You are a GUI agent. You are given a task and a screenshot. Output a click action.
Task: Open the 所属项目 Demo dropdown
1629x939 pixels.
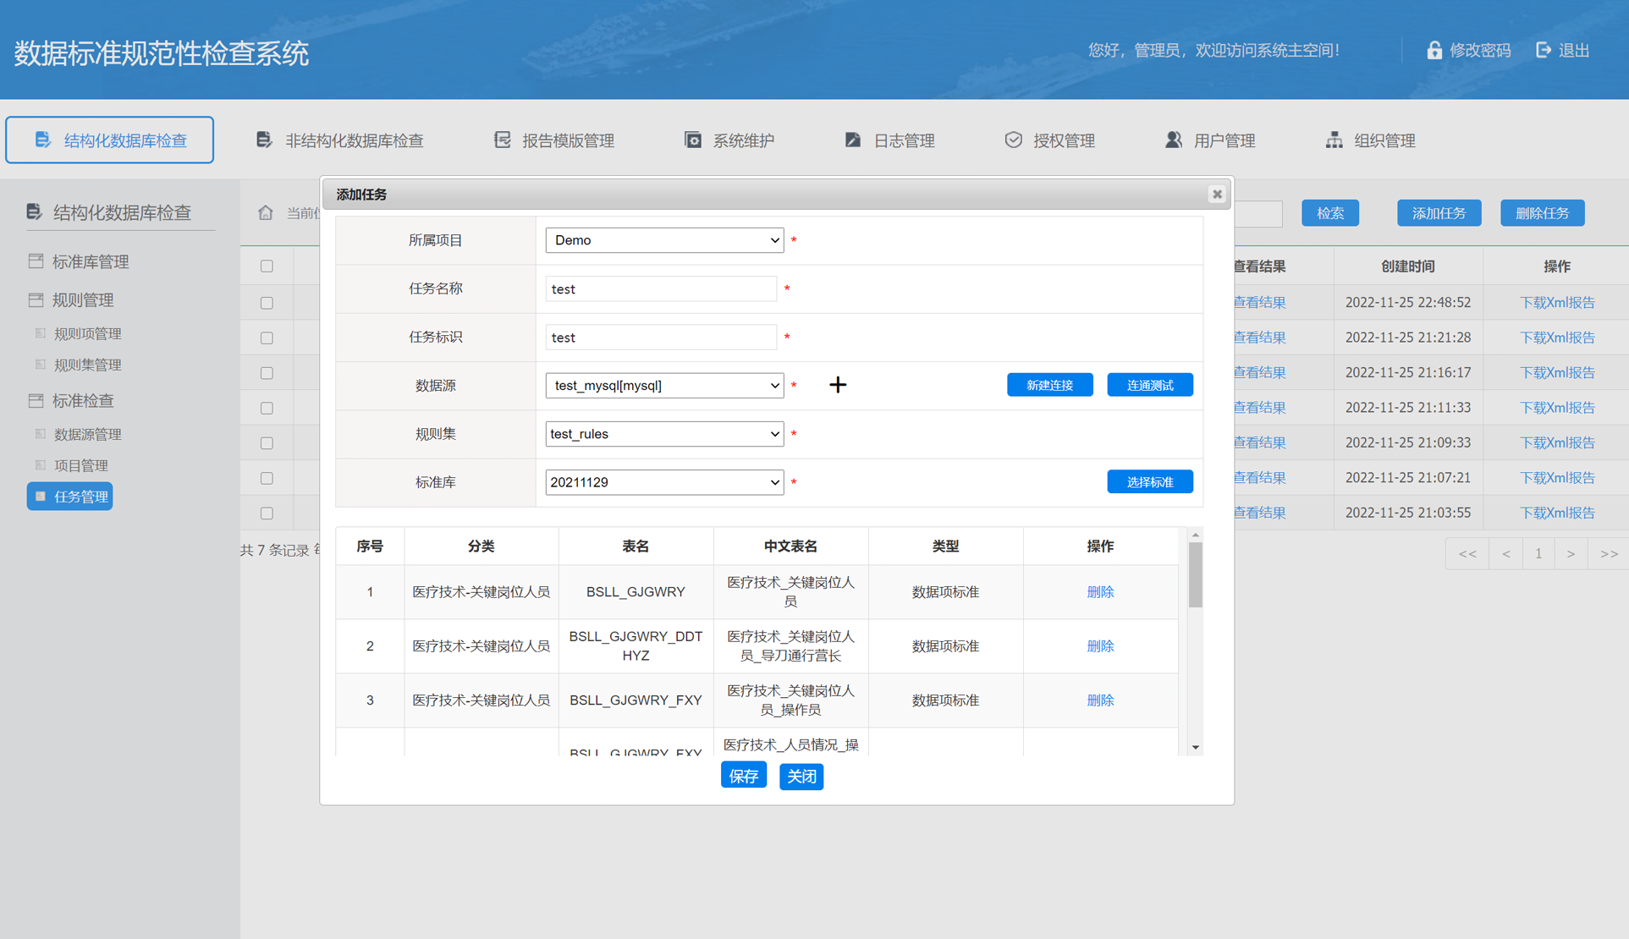click(664, 240)
